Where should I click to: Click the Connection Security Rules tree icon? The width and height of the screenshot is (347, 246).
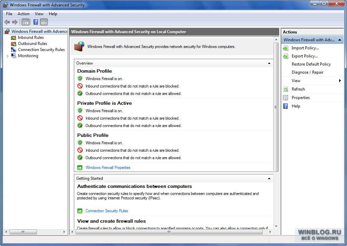click(14, 50)
